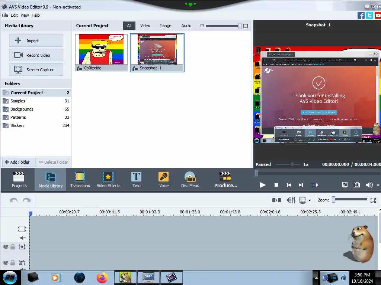Select the Patterns folder
Image resolution: width=381 pixels, height=285 pixels.
click(x=36, y=117)
